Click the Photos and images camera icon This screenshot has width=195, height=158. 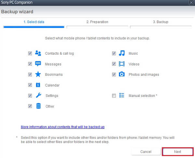pyautogui.click(x=122, y=74)
